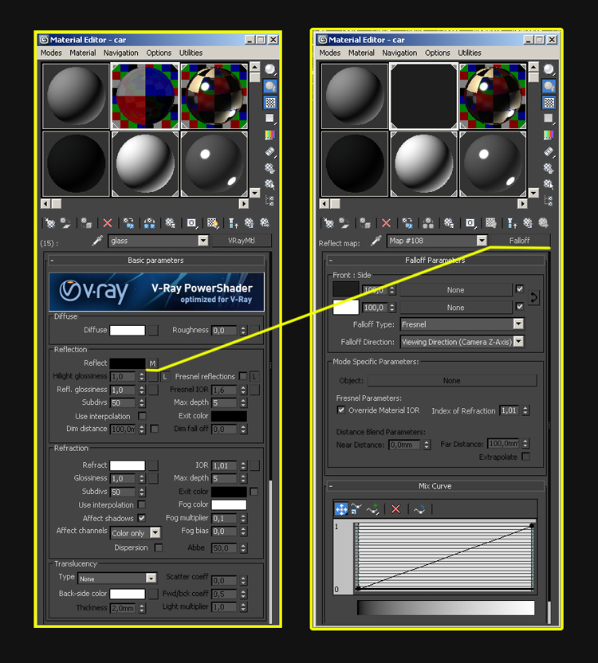
Task: Click the white Fog color swatch
Action: pos(229,504)
